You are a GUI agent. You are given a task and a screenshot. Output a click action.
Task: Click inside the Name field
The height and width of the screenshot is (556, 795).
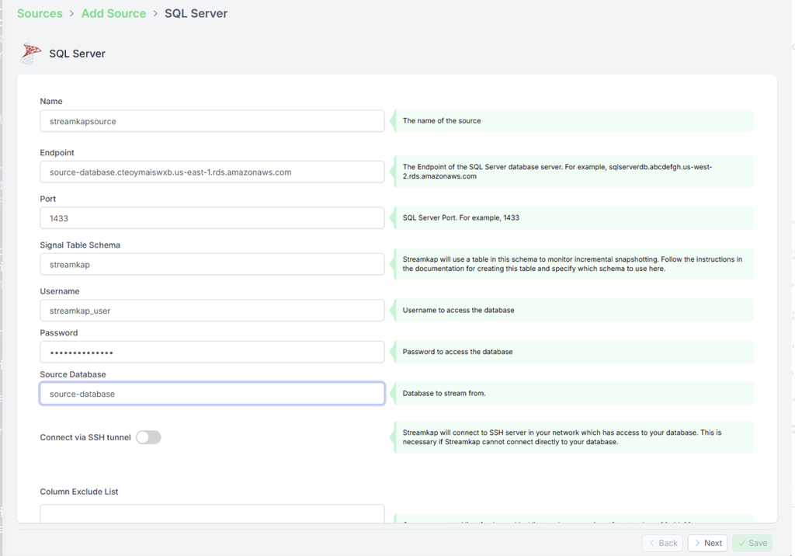pyautogui.click(x=212, y=121)
